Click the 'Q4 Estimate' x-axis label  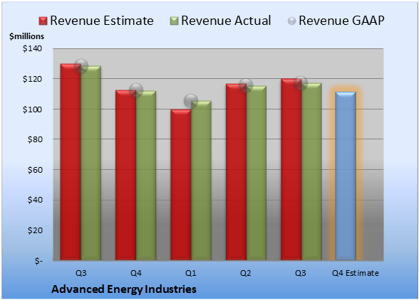click(356, 273)
